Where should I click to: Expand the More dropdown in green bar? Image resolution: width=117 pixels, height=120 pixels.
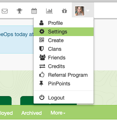click(58, 113)
